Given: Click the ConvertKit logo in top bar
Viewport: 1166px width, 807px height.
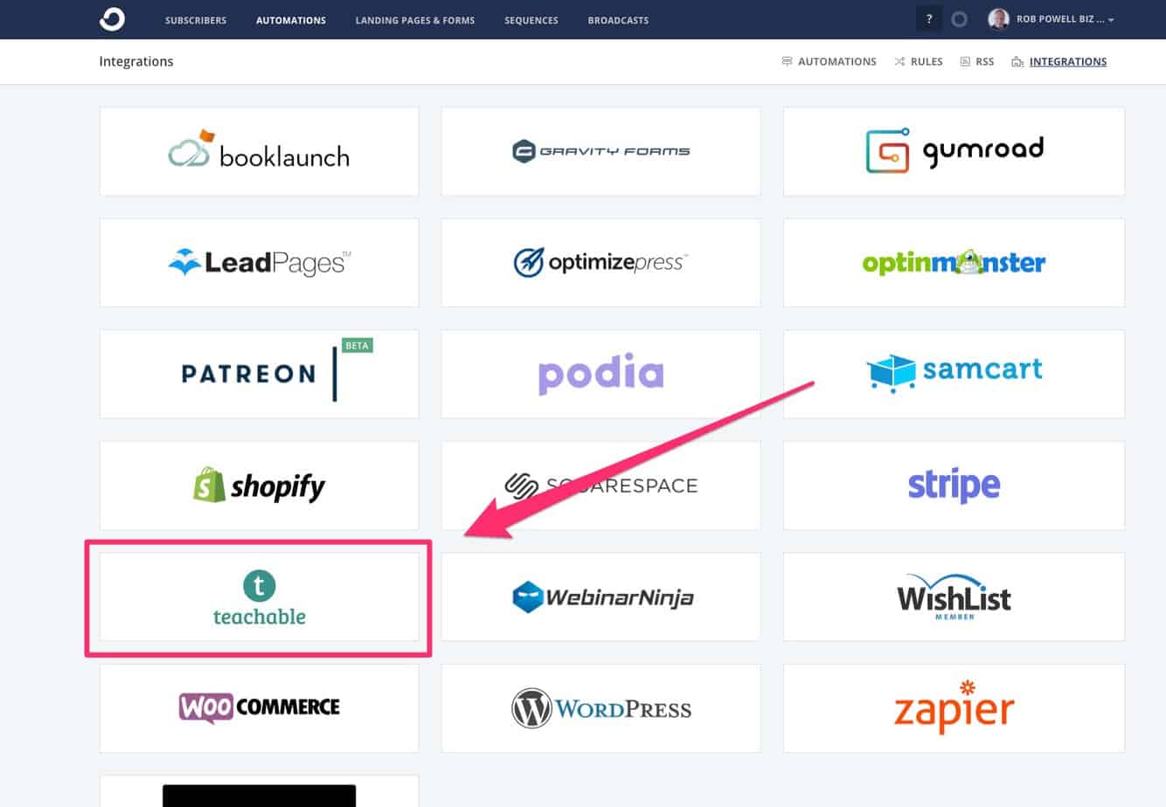Looking at the screenshot, I should pos(112,19).
